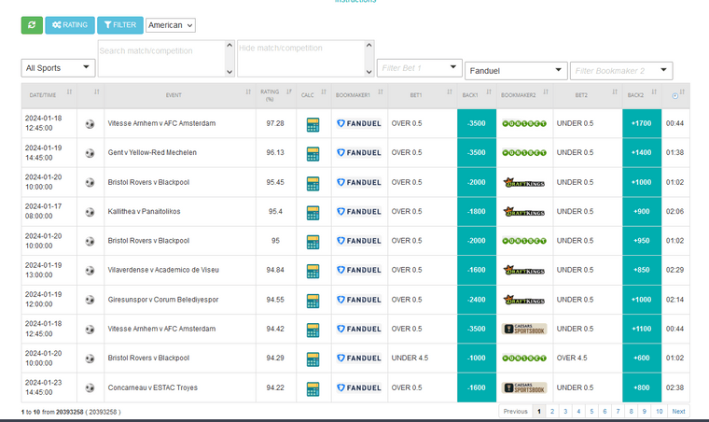Open calculator for Vitesse Arnhem 97.28 row
This screenshot has width=709, height=422.
(313, 124)
